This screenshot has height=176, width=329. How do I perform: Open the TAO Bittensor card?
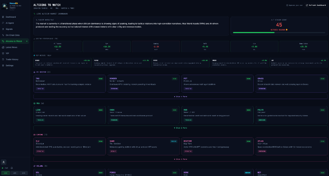click(x=70, y=84)
